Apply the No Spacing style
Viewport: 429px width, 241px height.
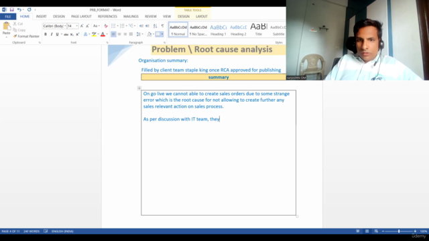pos(198,29)
